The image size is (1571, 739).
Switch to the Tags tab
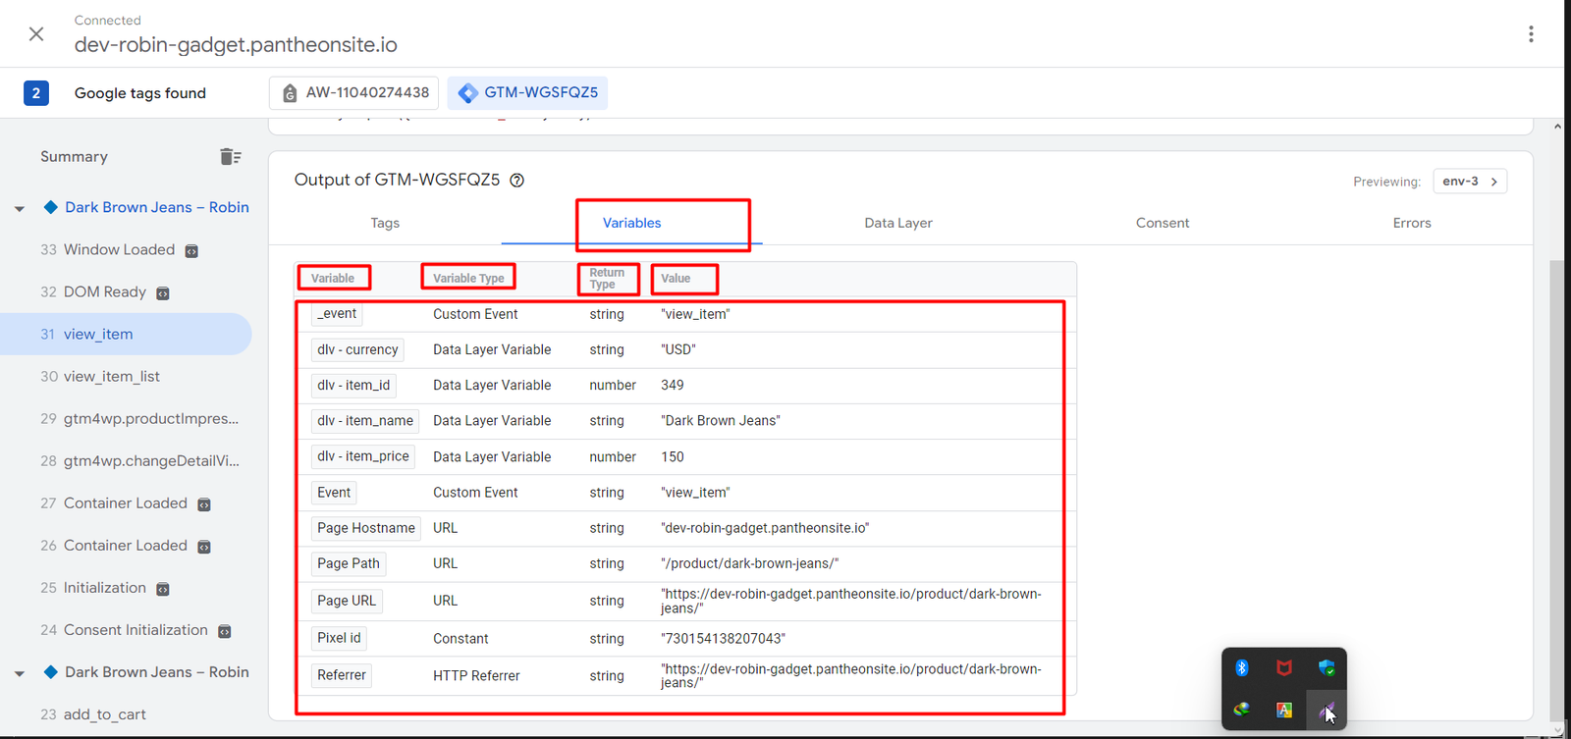click(385, 223)
